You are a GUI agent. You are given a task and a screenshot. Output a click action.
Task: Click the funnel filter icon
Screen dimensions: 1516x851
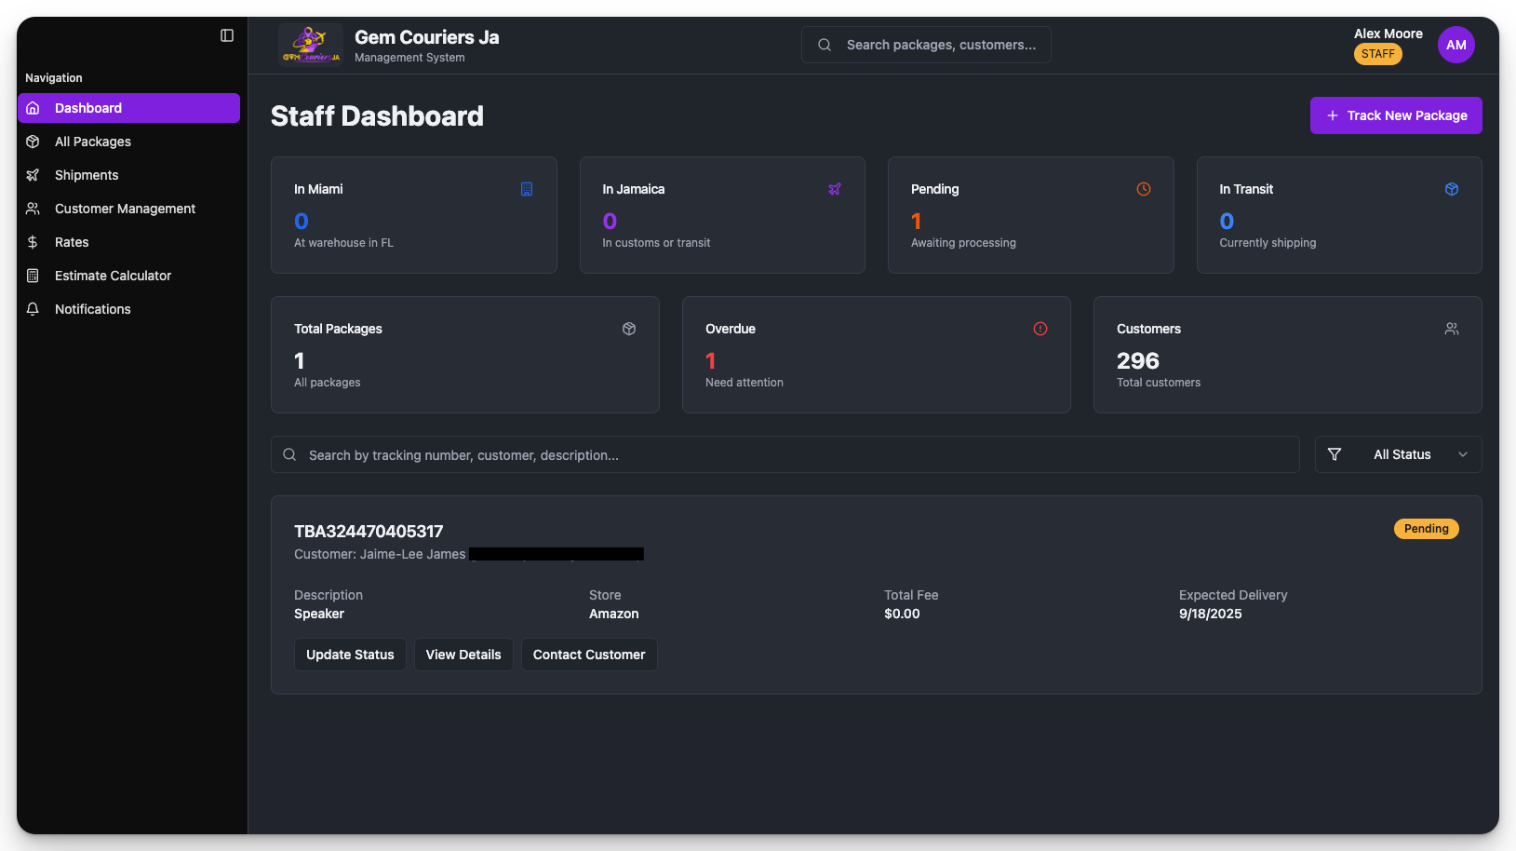[1335, 454]
